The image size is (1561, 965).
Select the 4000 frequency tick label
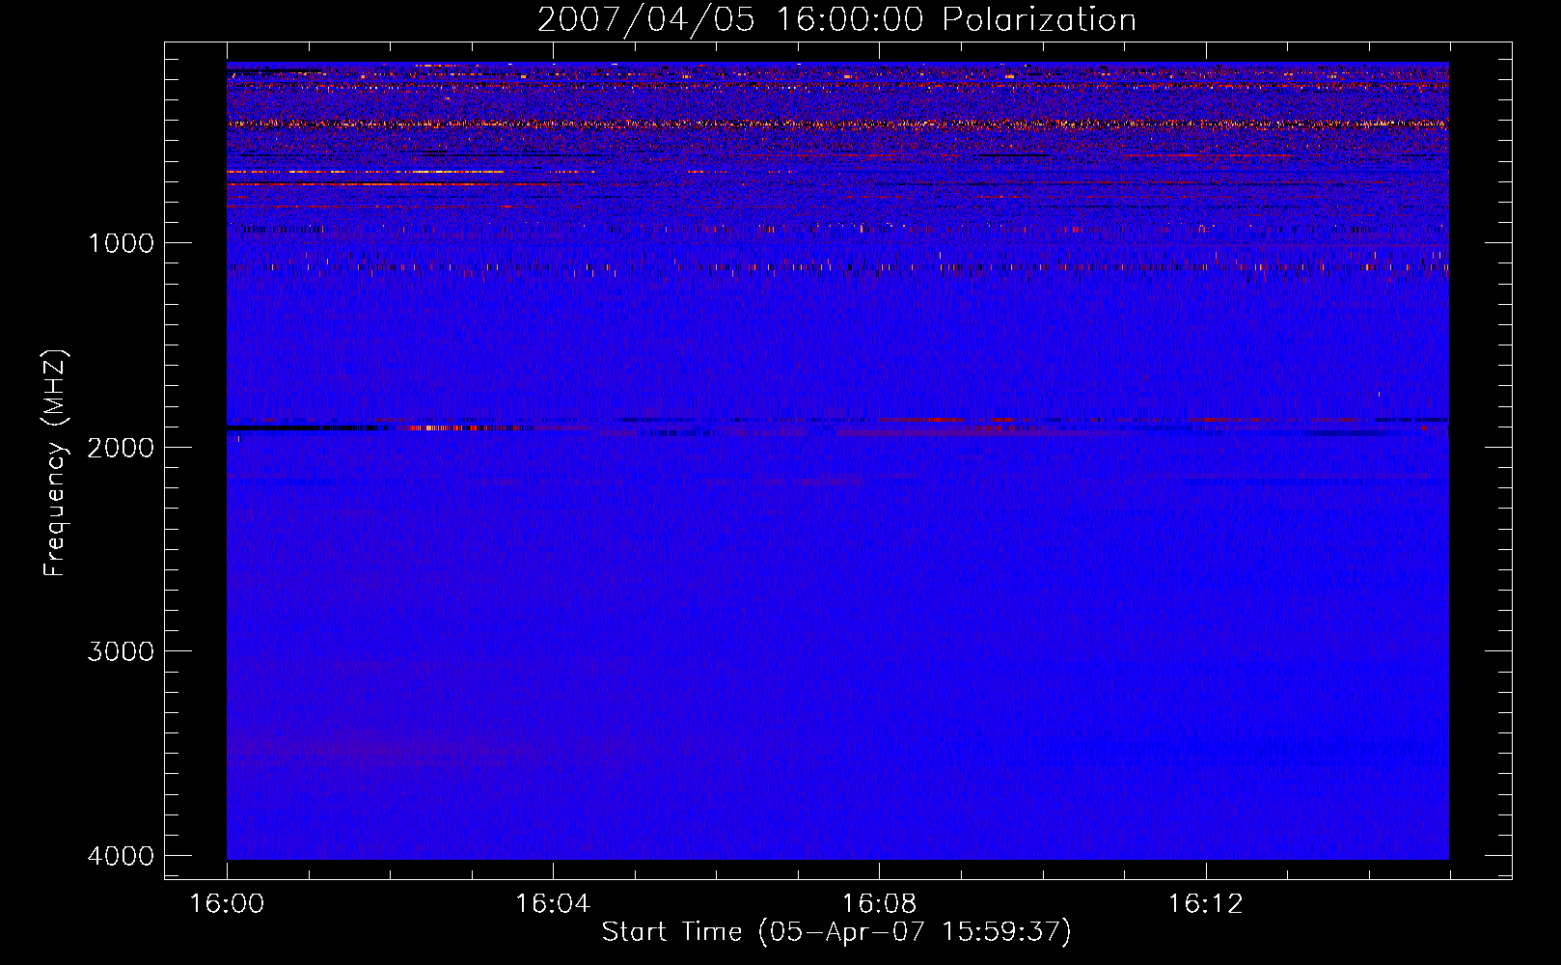[121, 856]
